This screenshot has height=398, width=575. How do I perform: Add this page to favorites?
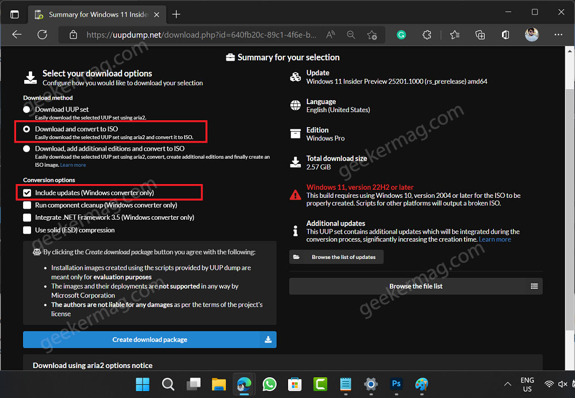pos(372,35)
